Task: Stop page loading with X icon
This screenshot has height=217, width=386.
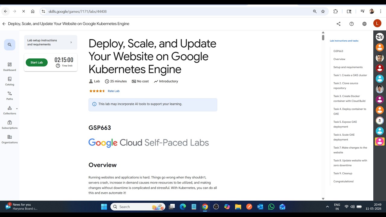Action: click(x=24, y=11)
